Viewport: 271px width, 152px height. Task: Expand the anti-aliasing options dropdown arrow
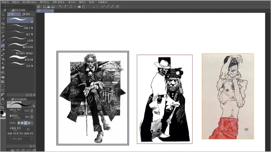tap(32, 123)
